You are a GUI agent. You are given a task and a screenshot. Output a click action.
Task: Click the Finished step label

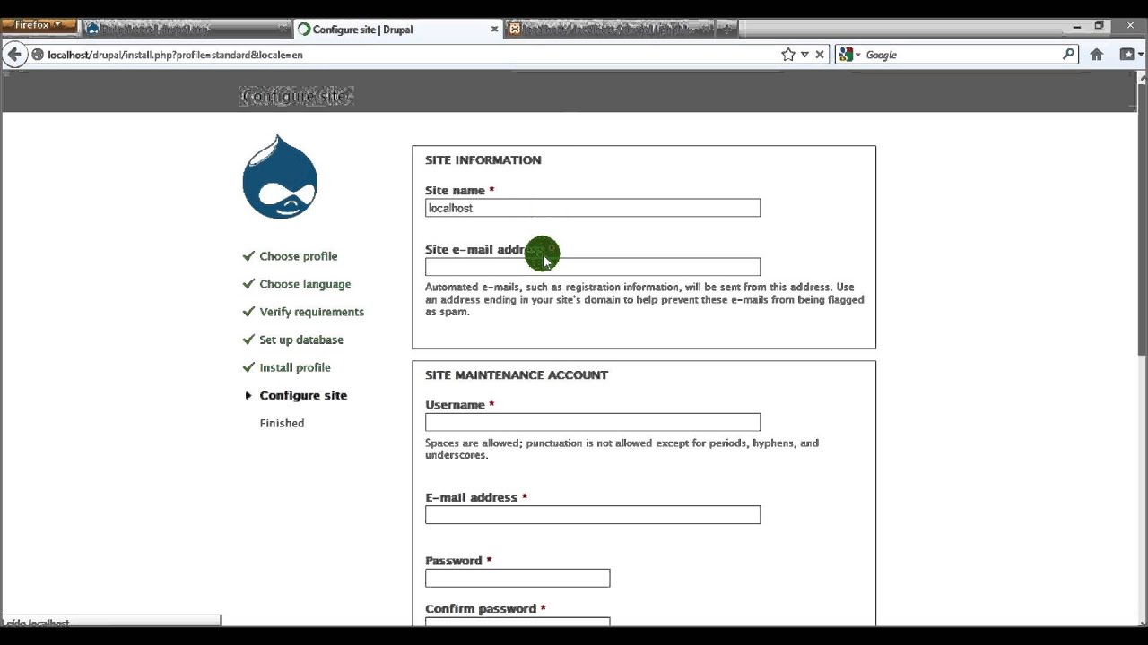pos(282,423)
